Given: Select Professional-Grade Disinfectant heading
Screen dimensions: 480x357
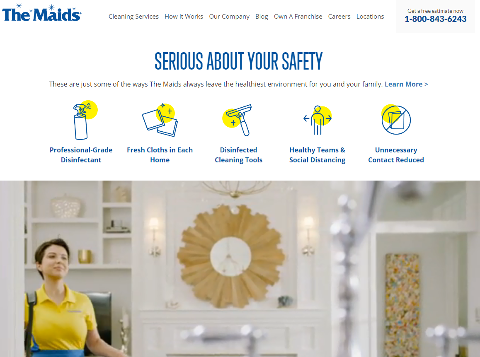Looking at the screenshot, I should pyautogui.click(x=81, y=155).
